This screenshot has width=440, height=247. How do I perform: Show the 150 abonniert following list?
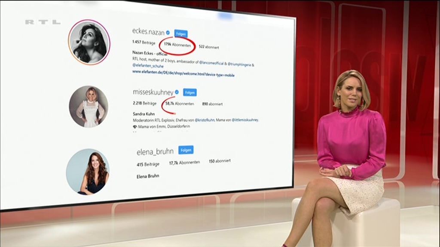[220, 161]
